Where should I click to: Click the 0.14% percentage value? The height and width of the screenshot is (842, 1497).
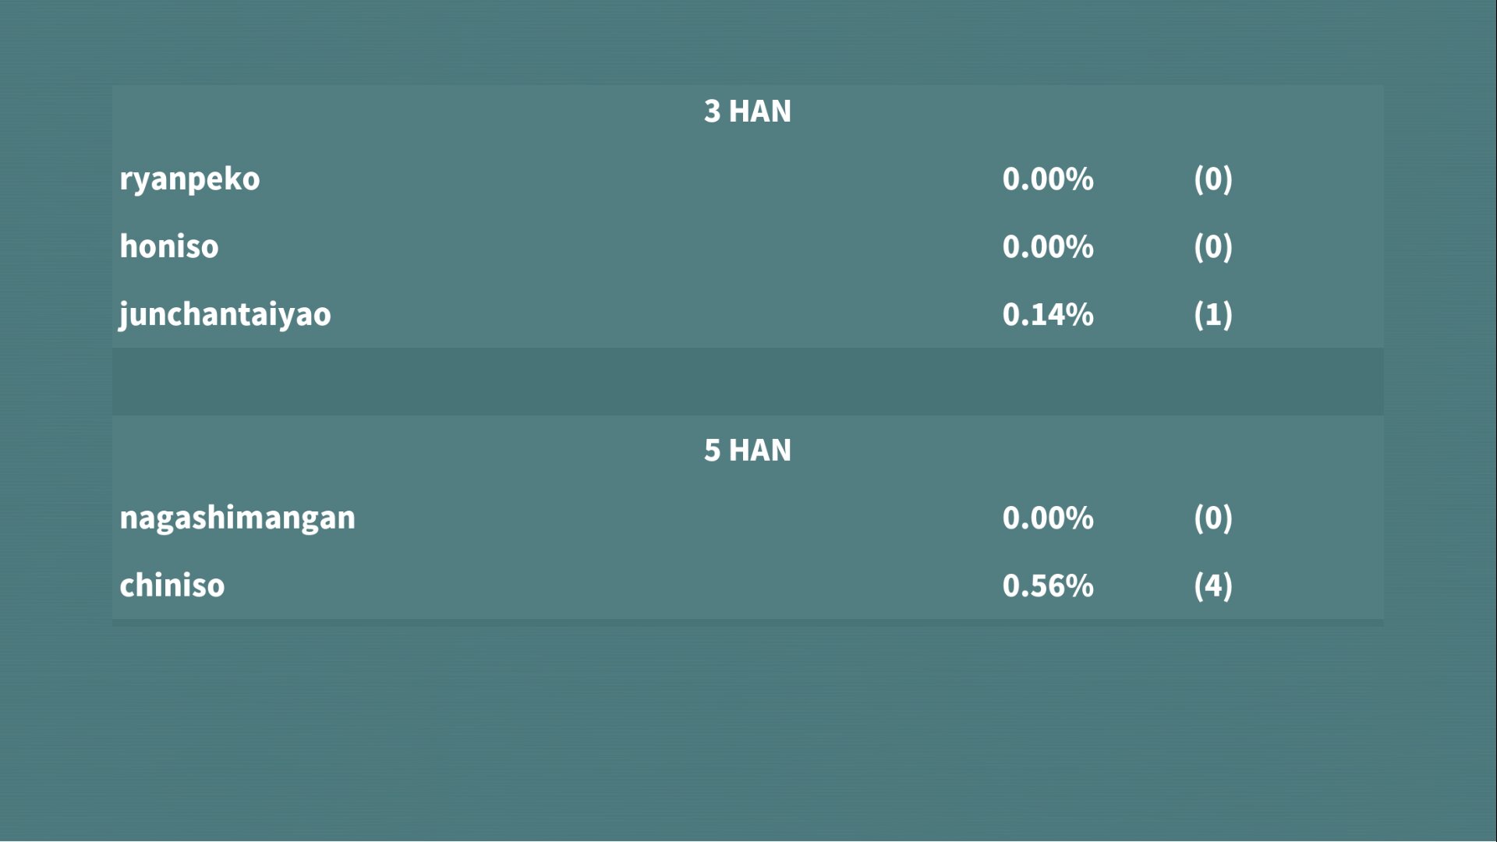1047,315
